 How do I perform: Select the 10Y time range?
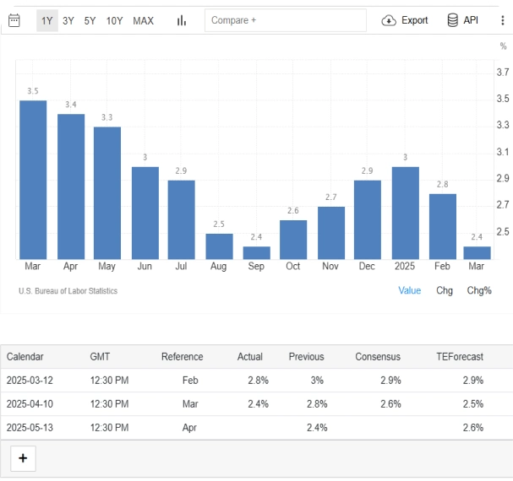point(114,20)
